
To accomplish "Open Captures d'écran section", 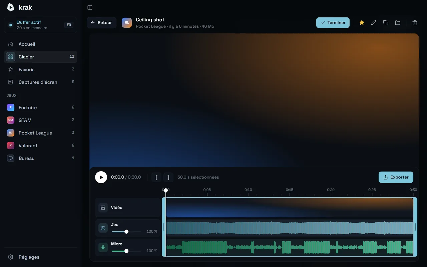I will [x=40, y=82].
